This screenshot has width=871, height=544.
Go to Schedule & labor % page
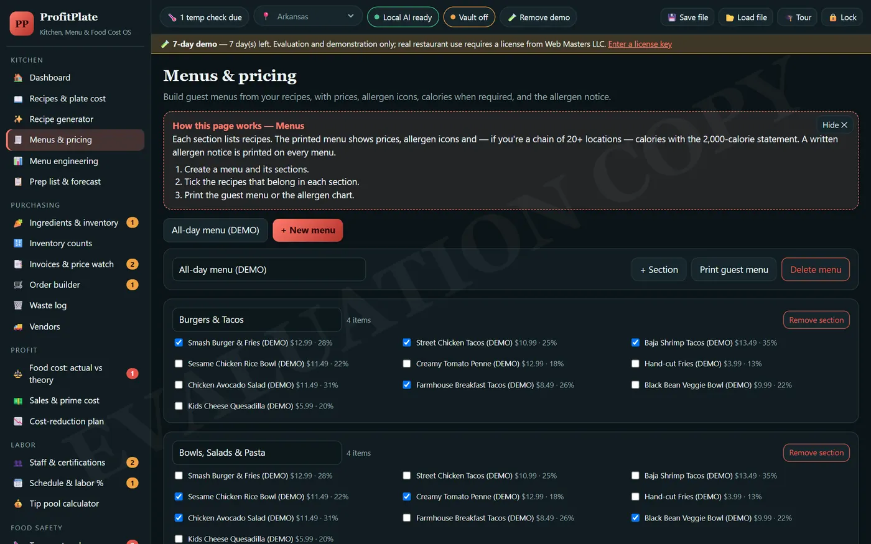(75, 483)
